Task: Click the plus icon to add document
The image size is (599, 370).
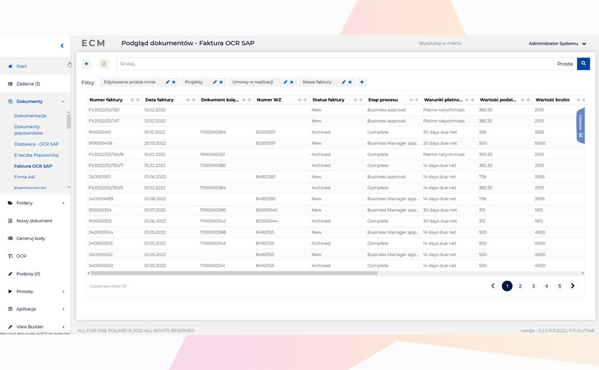Action: 86,64
